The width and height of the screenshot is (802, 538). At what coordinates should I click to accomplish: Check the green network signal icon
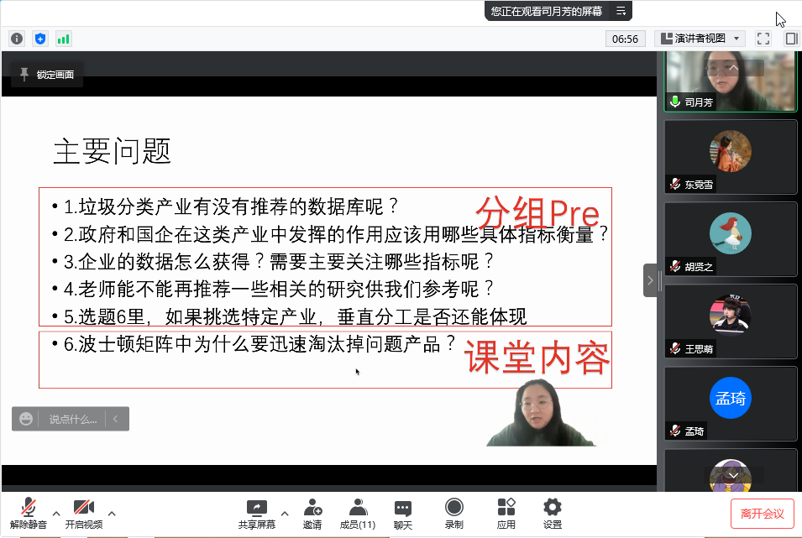tap(64, 39)
